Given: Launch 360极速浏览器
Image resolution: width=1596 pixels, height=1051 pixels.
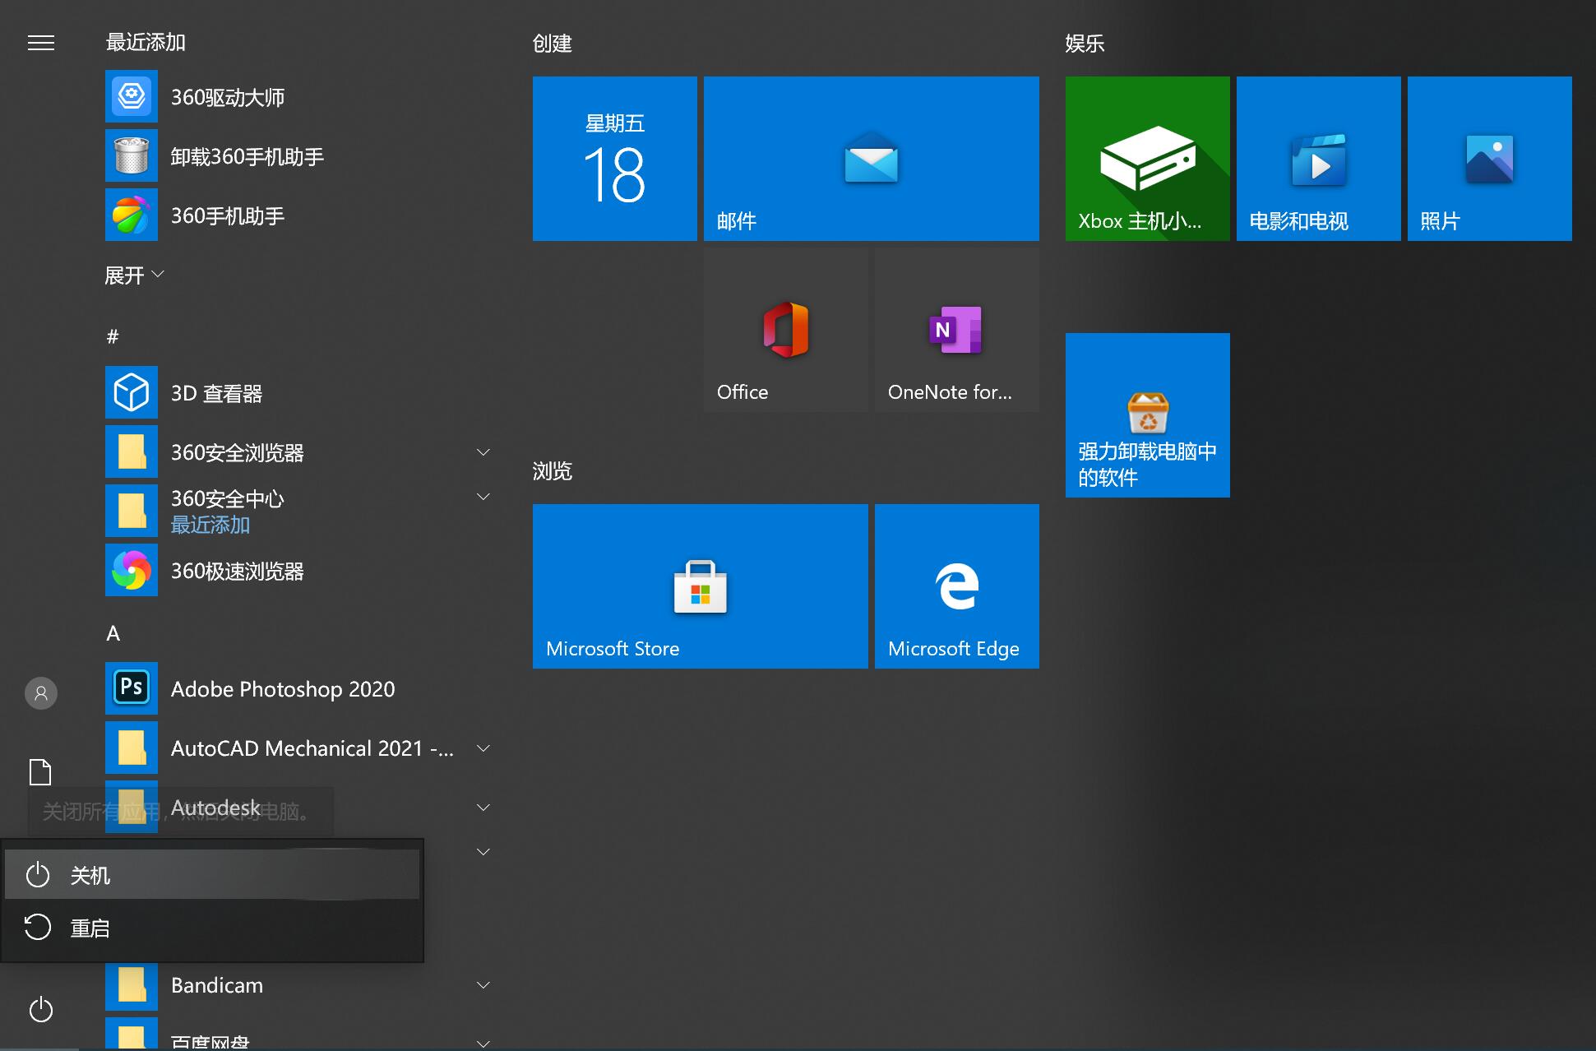Looking at the screenshot, I should (x=299, y=571).
